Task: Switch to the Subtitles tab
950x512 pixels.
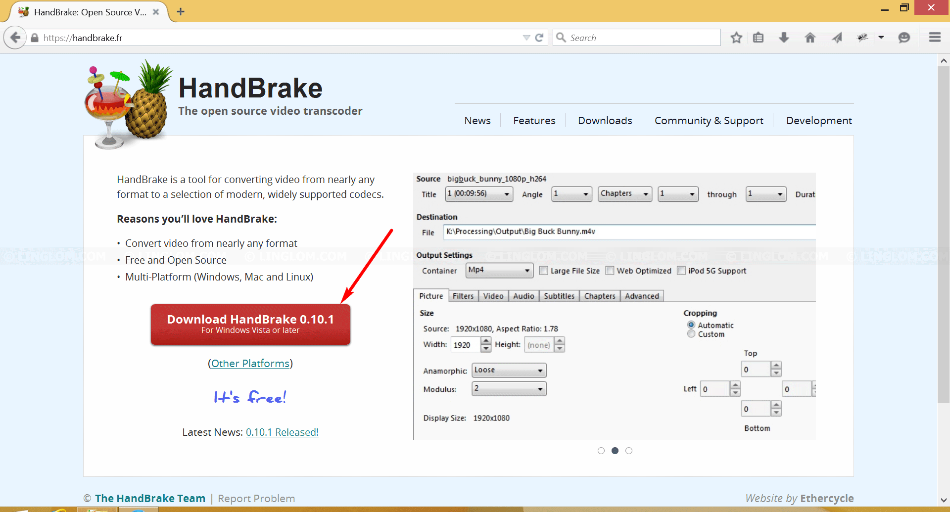Action: coord(559,296)
